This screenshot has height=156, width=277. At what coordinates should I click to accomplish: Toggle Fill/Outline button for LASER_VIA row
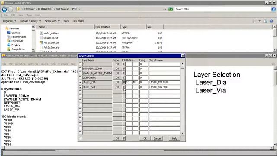click(x=124, y=87)
